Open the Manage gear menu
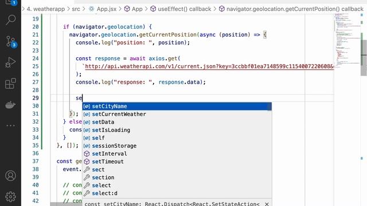Viewport: 367px width, 206px height. coord(10,197)
